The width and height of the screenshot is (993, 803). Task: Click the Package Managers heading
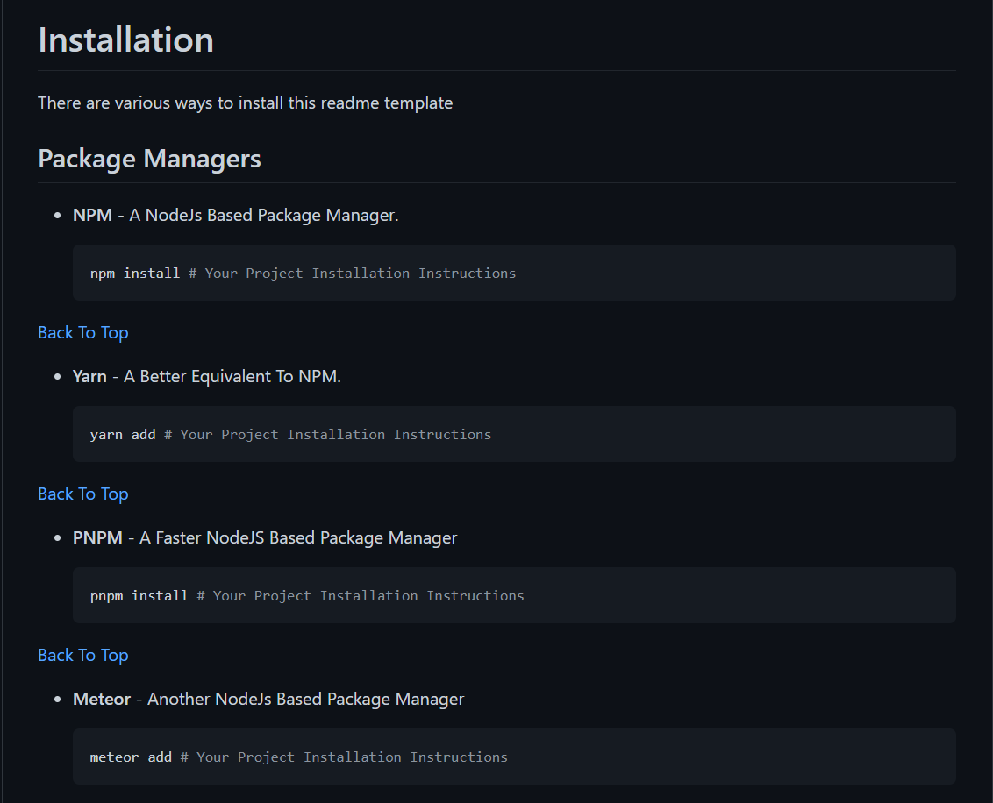pos(149,158)
